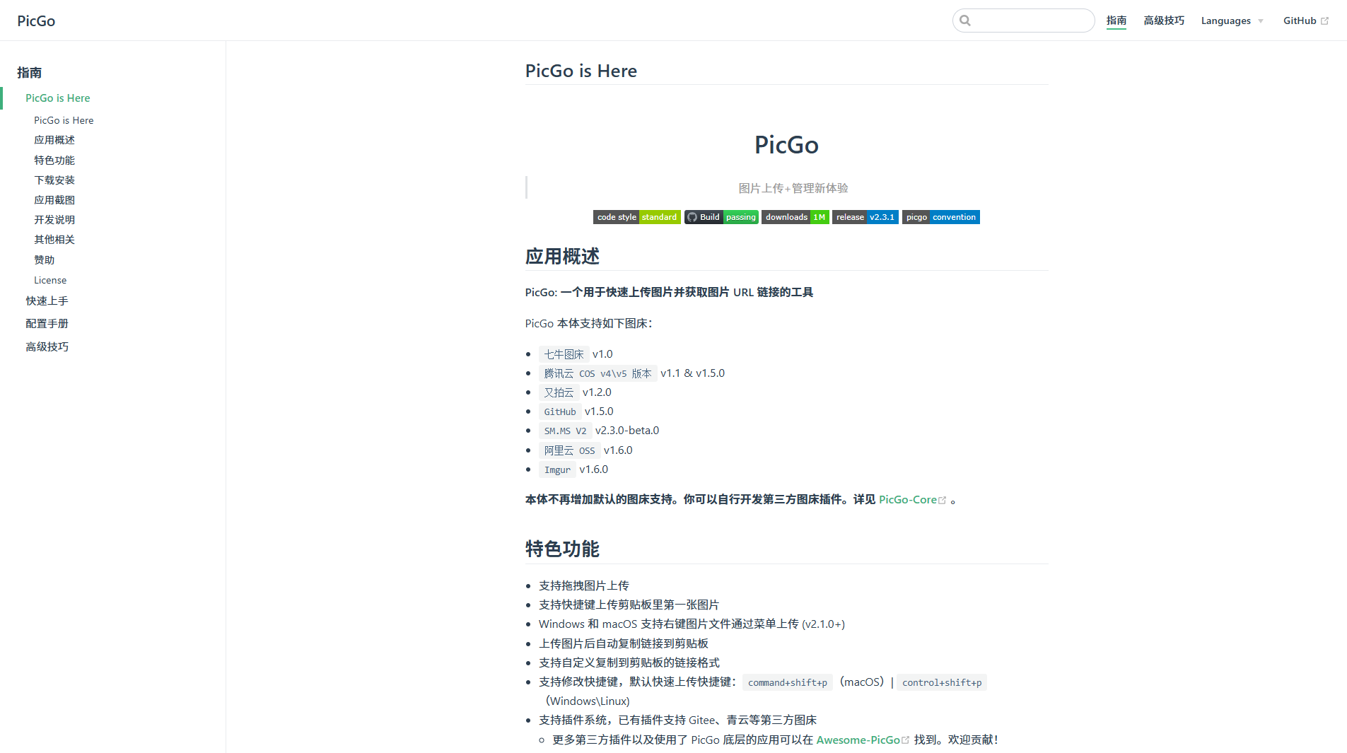
Task: Go to 赞助 sidebar section
Action: 45,260
